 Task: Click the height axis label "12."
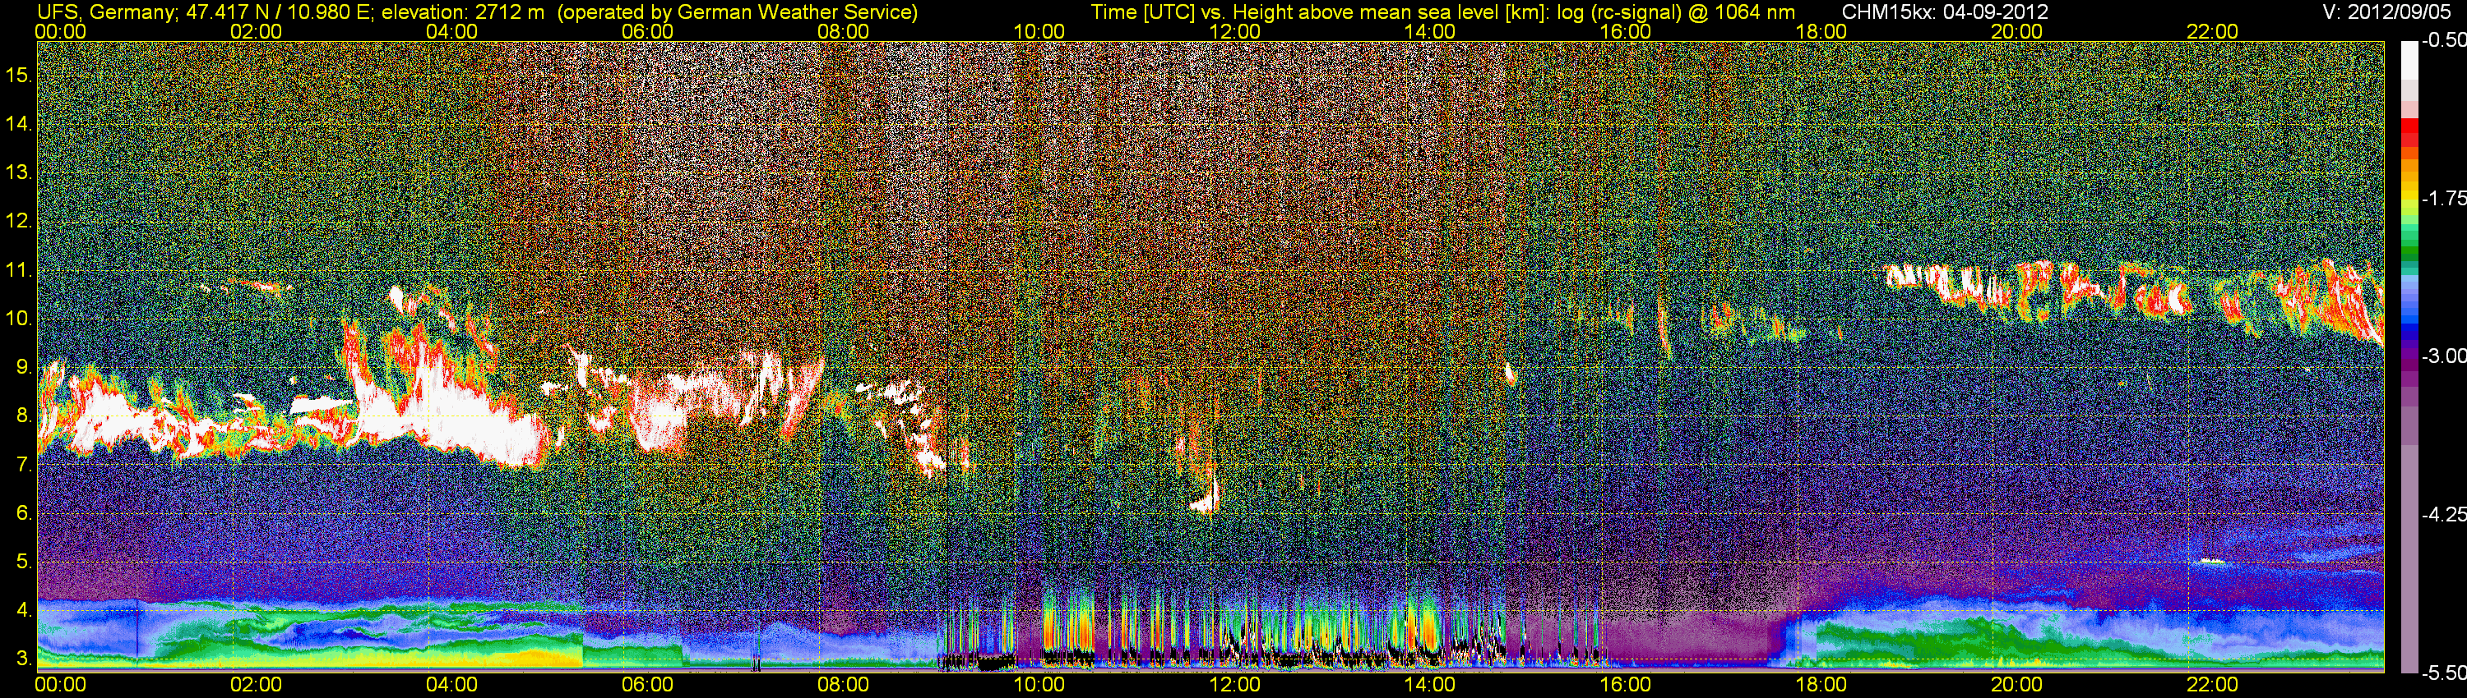pos(20,221)
